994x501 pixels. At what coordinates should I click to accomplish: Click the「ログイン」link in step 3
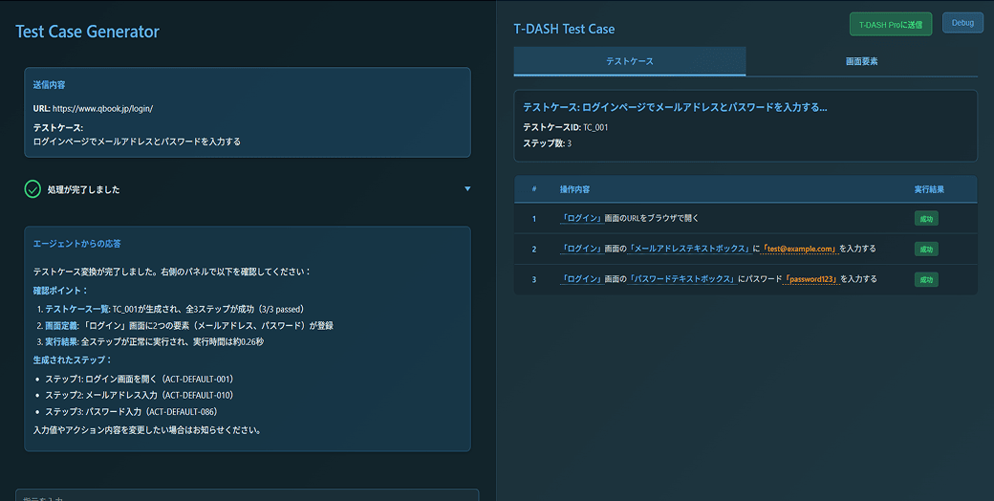pyautogui.click(x=582, y=279)
